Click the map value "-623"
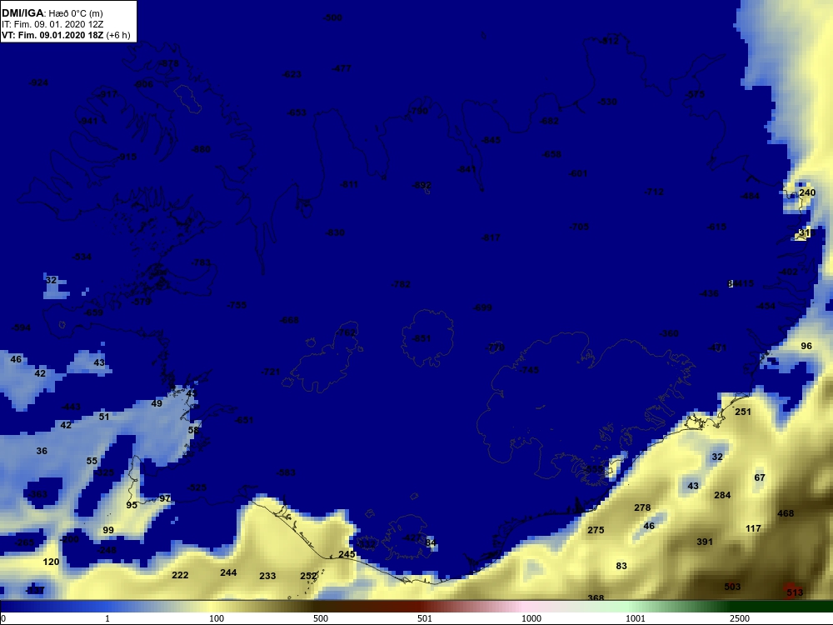 (x=292, y=74)
